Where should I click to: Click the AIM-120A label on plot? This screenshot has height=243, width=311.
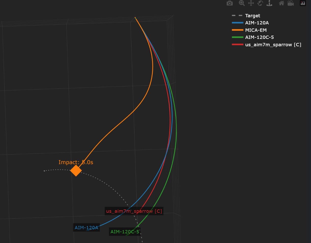[x=86, y=227]
